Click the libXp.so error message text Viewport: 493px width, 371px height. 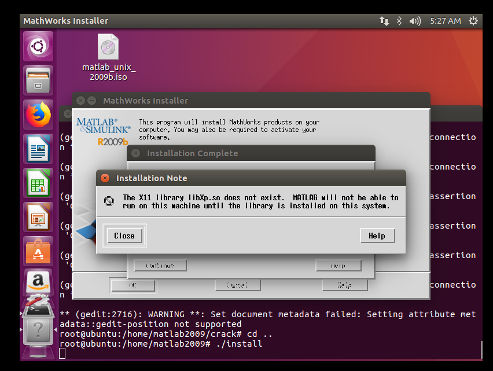260,201
